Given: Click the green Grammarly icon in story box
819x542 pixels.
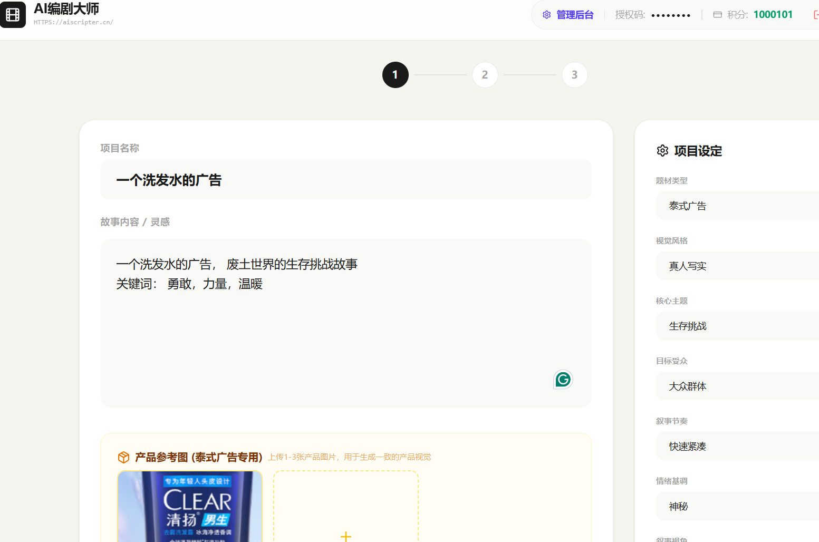Looking at the screenshot, I should coord(563,380).
